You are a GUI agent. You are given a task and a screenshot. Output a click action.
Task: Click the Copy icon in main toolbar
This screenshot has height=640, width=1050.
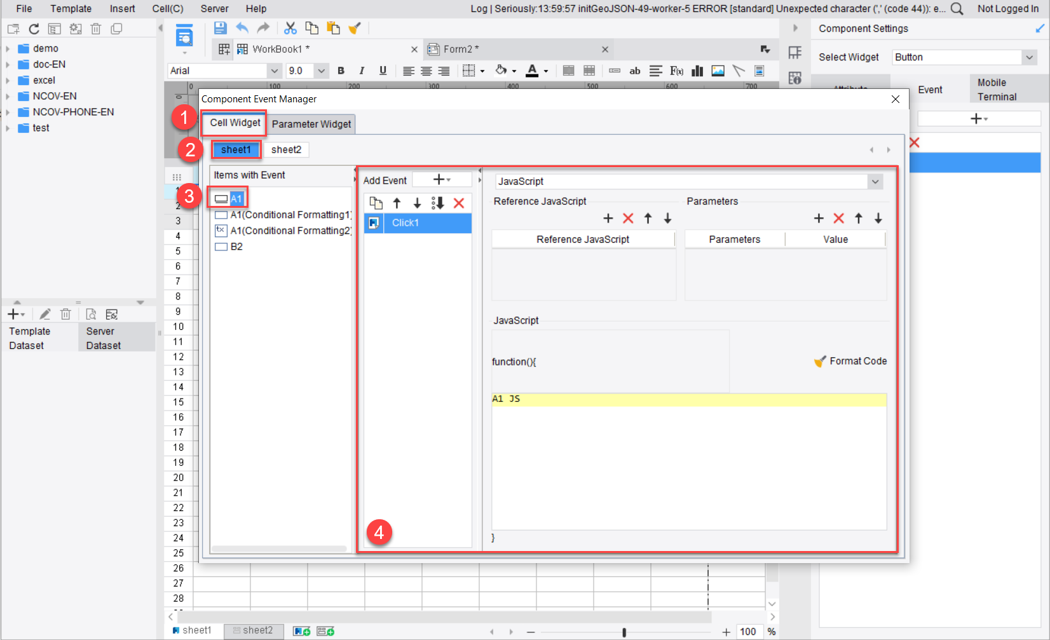pos(311,28)
